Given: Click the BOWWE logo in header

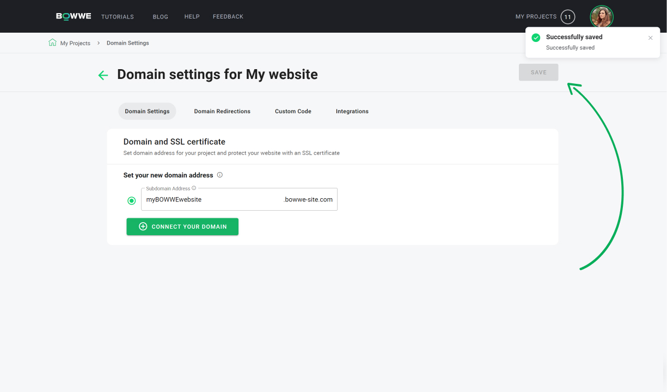Looking at the screenshot, I should point(74,16).
